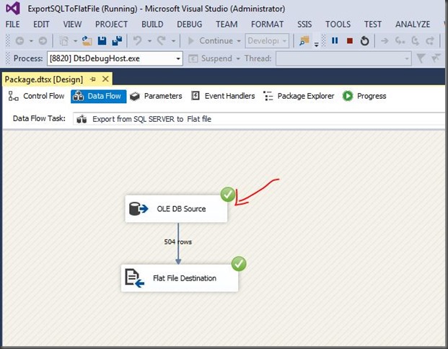Click the Flat File Destination document icon

tap(135, 278)
